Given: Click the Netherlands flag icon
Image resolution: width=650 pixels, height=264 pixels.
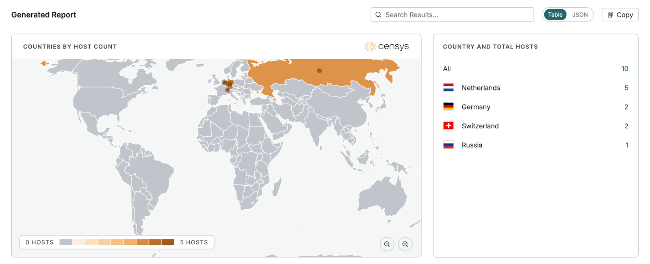Looking at the screenshot, I should tap(448, 88).
